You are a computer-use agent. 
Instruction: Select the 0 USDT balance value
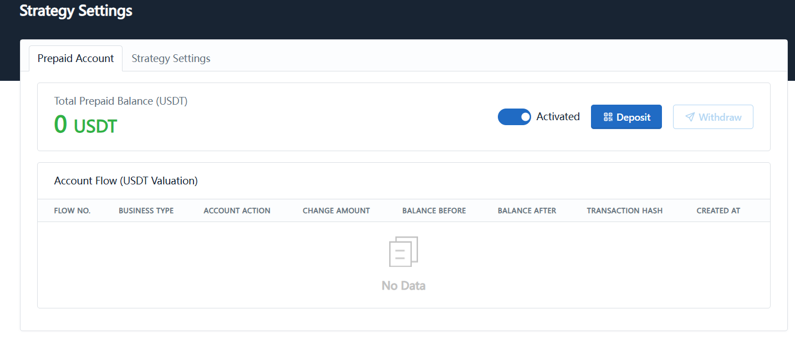(85, 125)
